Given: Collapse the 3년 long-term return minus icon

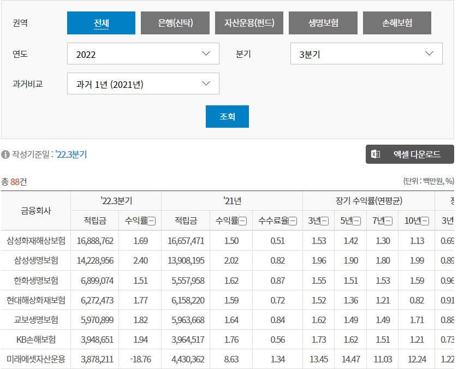Looking at the screenshot, I should click(x=324, y=221).
